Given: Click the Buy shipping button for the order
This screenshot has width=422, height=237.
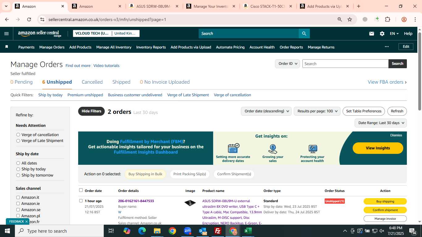Looking at the screenshot, I should click(385, 202).
